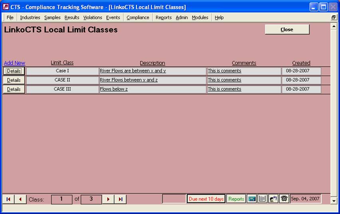Sort by Description column header
This screenshot has width=340, height=214.
(x=152, y=63)
